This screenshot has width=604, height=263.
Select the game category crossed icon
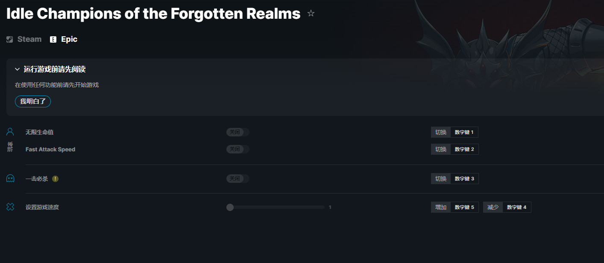coord(10,207)
